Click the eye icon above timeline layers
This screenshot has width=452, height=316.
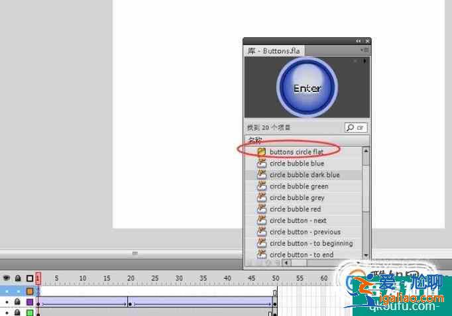coord(7,278)
